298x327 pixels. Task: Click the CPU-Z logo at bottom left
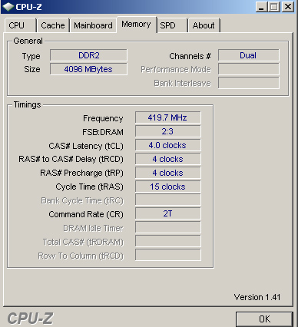pos(30,319)
